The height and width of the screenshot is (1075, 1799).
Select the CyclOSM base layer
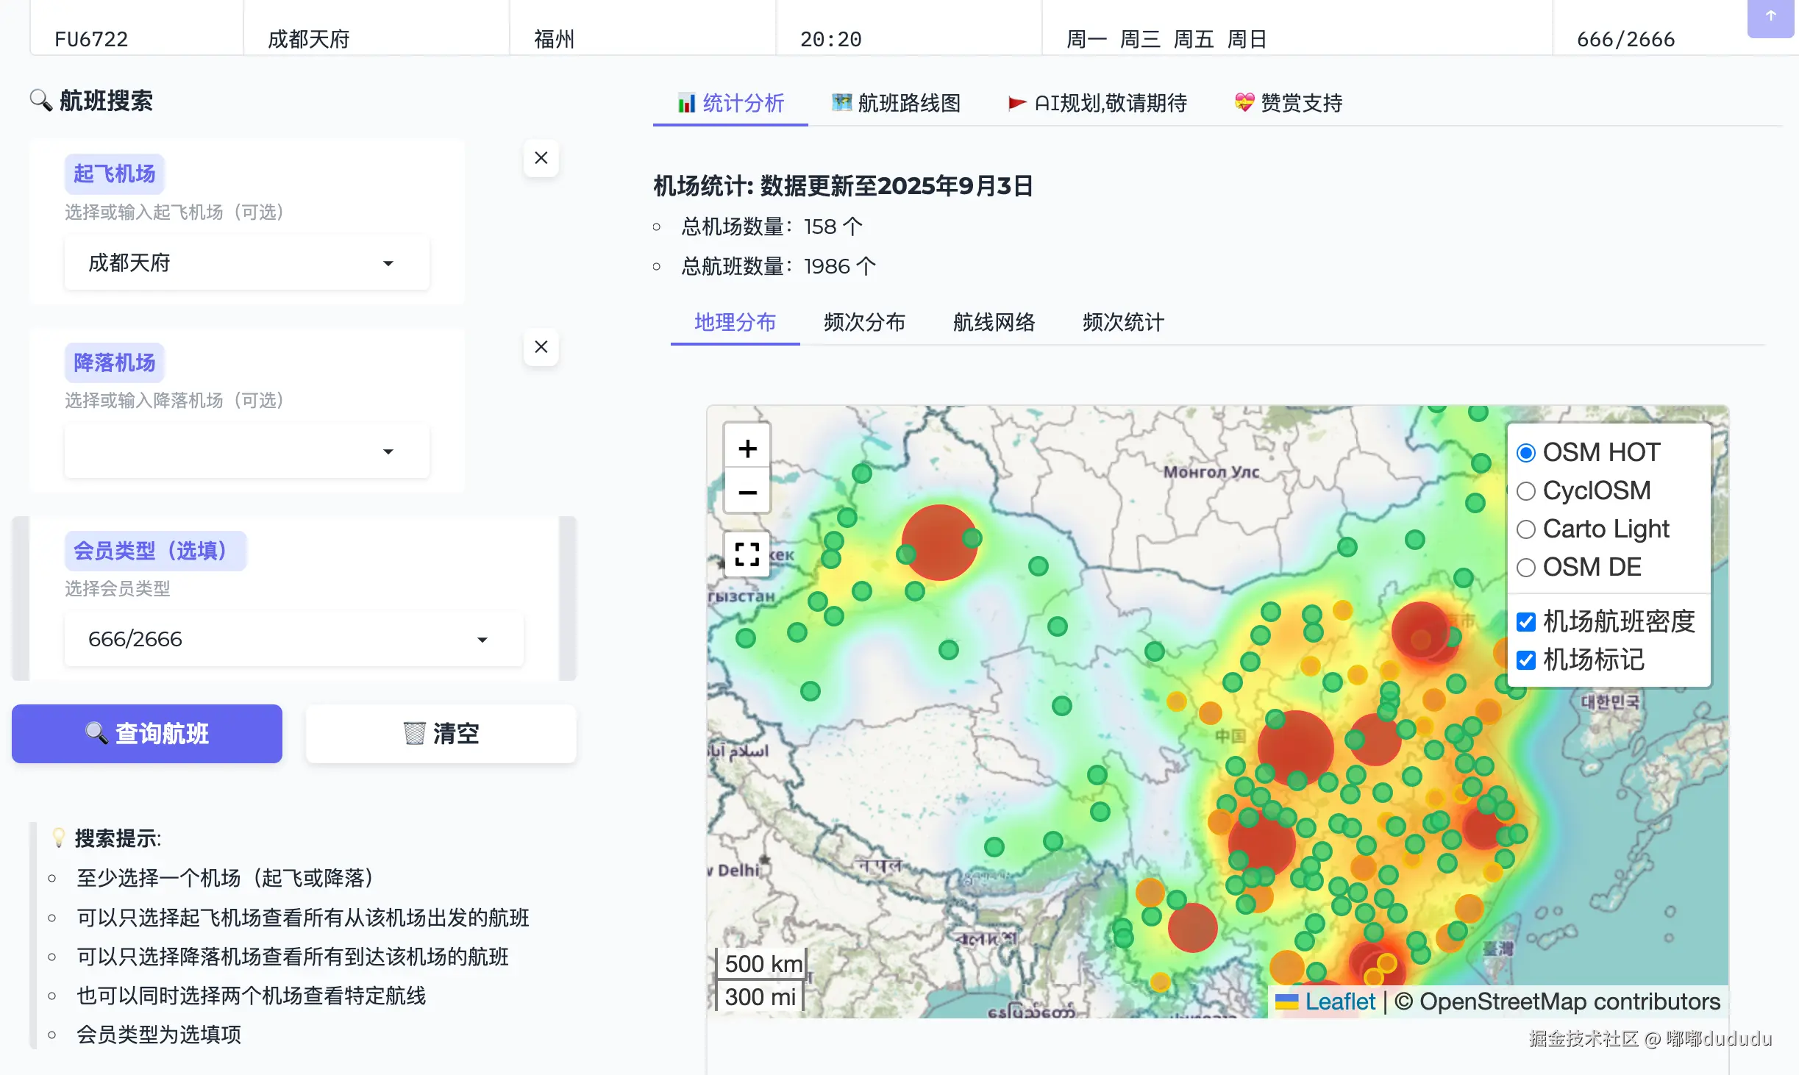tap(1526, 491)
